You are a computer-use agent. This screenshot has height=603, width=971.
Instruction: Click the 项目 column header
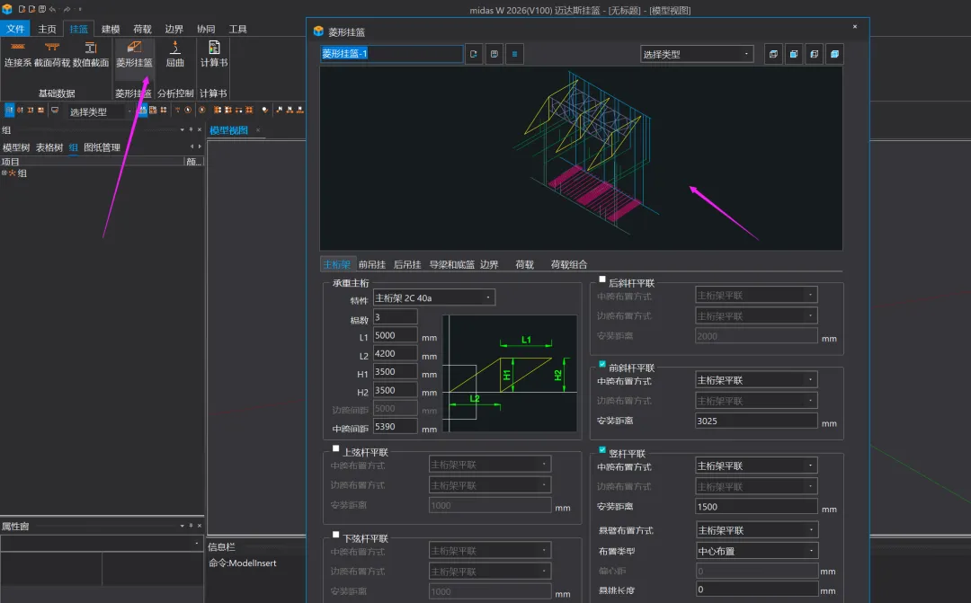click(92, 162)
